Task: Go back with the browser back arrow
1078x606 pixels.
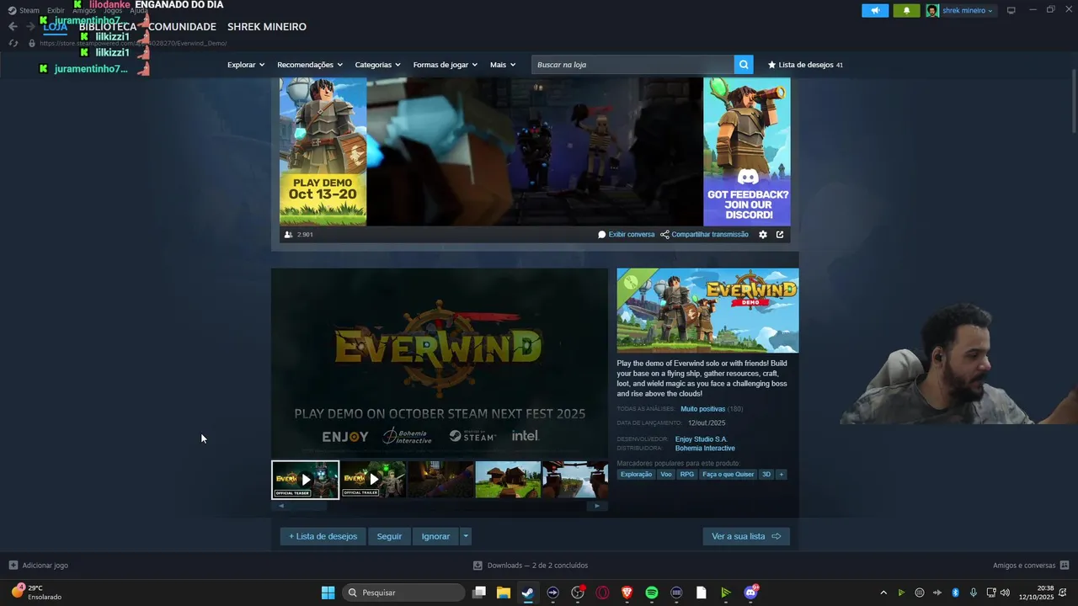Action: coord(13,26)
